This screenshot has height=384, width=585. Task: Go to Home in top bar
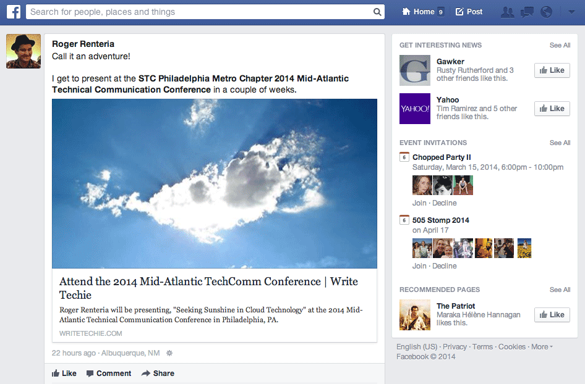point(423,12)
